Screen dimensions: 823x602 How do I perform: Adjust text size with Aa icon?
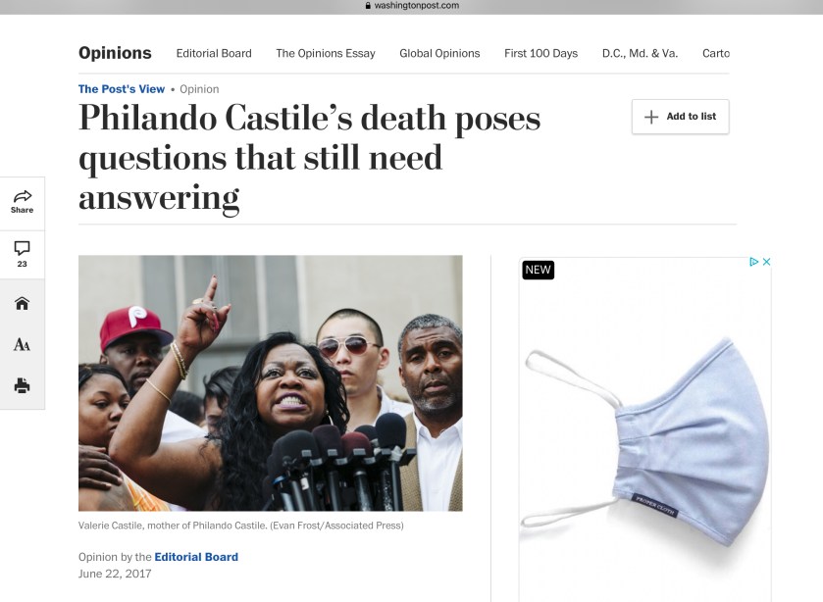(22, 345)
